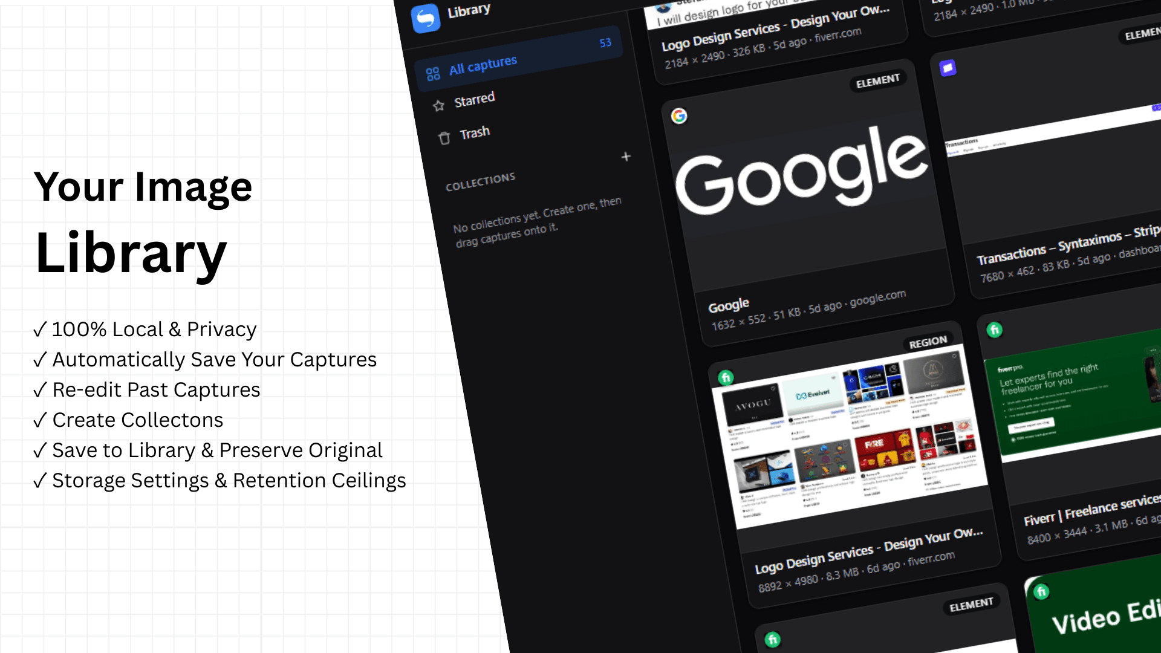This screenshot has height=653, width=1161.
Task: Click the Library title beside the app logo
Action: tap(469, 10)
